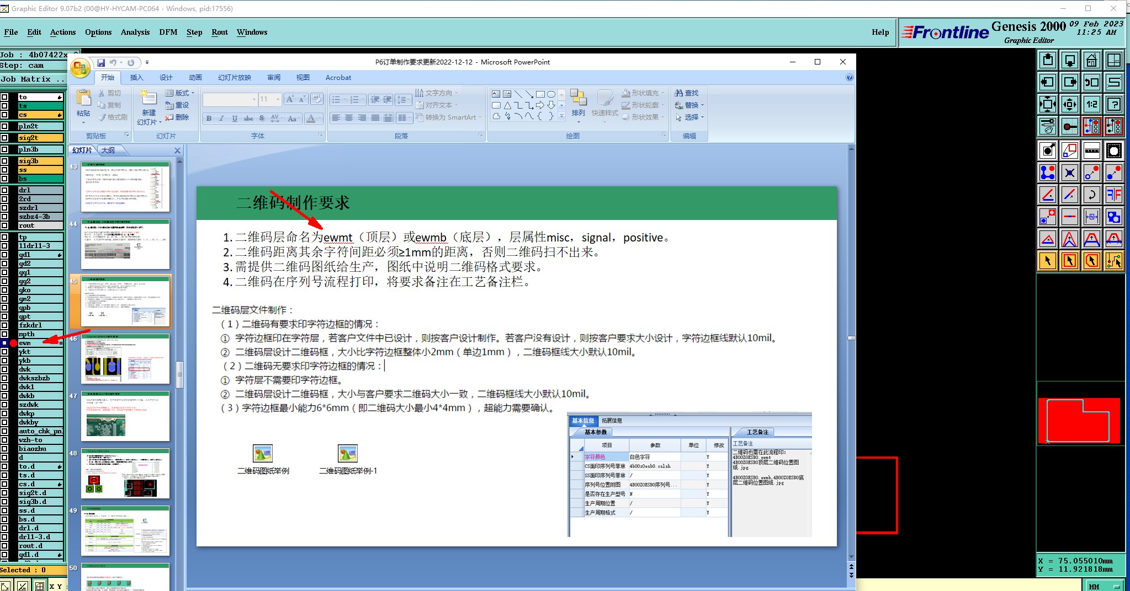Click the clear formatting eraser icon
The image size is (1130, 591).
(x=317, y=99)
